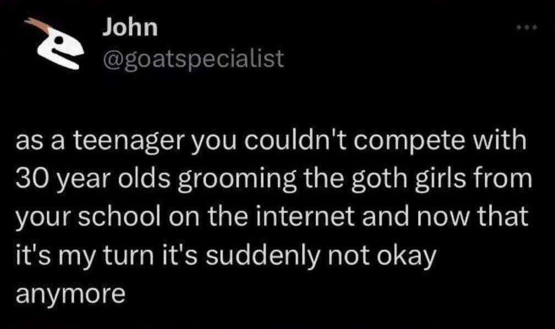Click the first line starting "as a teenager"

[x=271, y=141]
